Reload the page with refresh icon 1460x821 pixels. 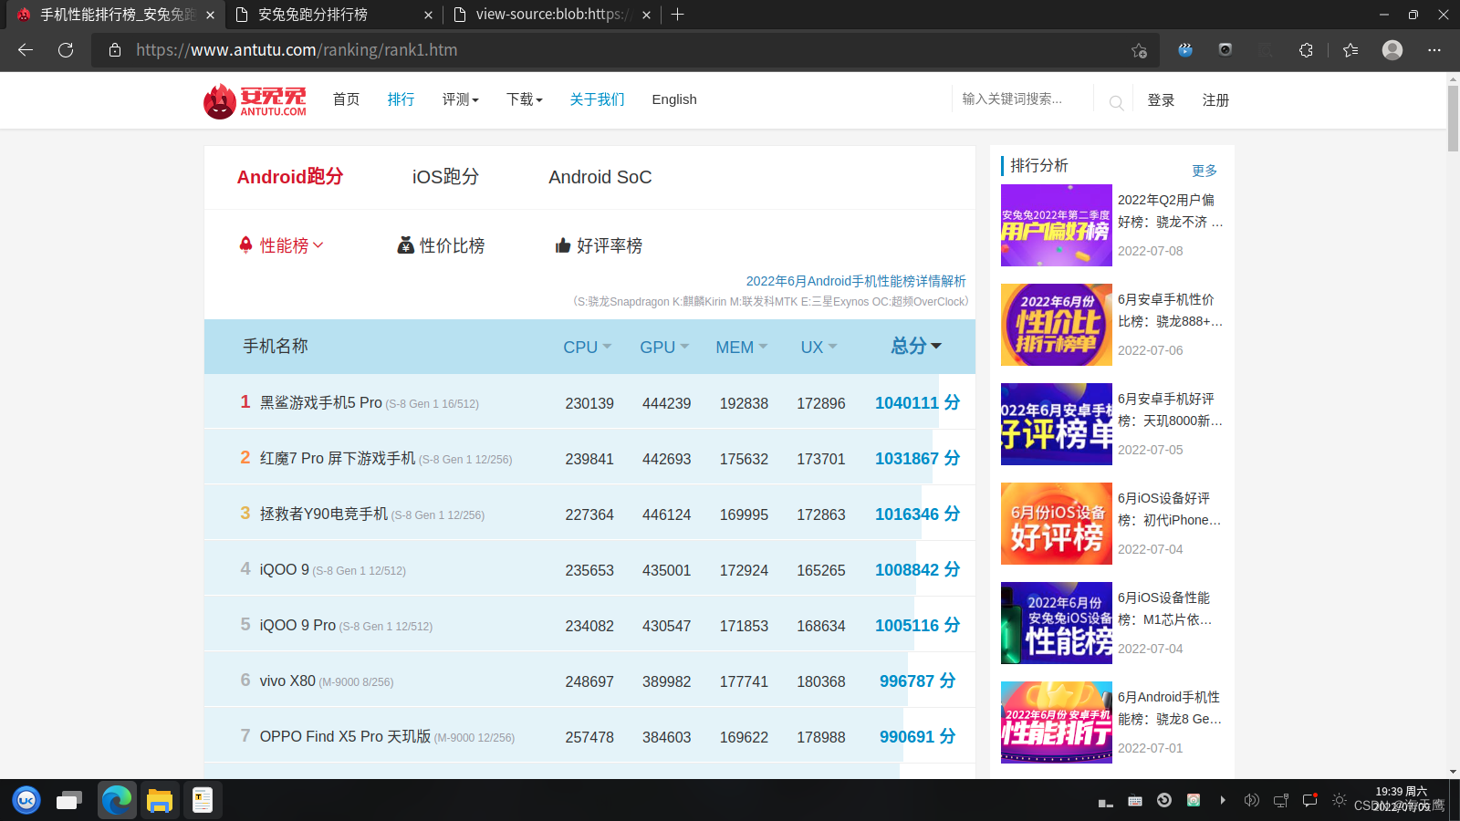click(x=66, y=50)
